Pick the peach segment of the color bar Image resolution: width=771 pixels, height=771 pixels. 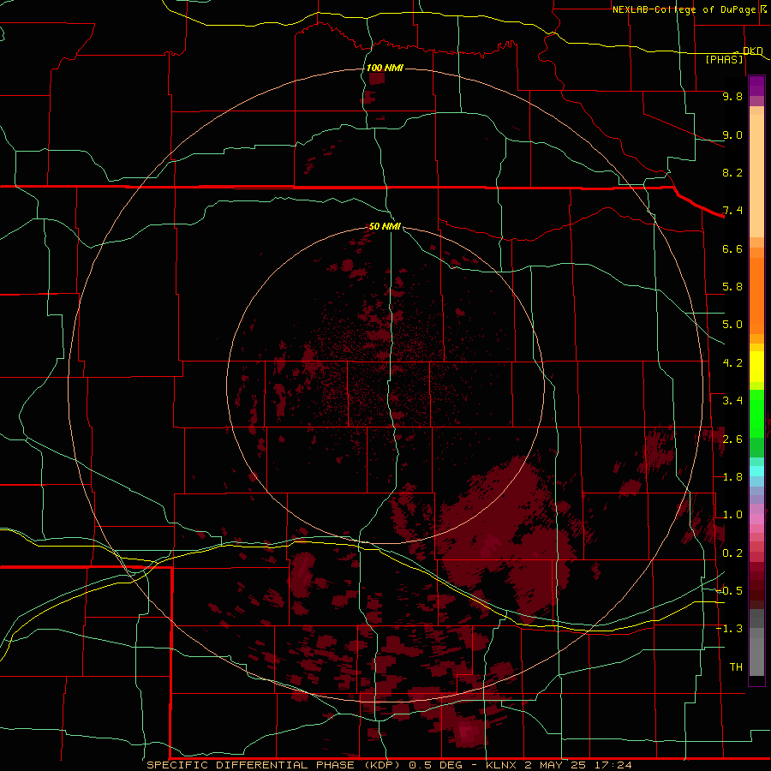click(756, 176)
